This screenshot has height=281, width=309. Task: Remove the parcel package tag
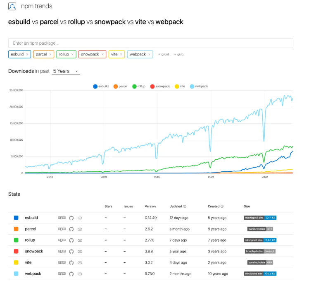tap(50, 54)
